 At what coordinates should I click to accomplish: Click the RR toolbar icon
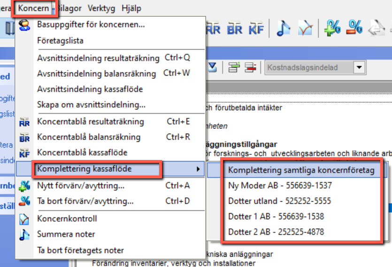coord(213,28)
